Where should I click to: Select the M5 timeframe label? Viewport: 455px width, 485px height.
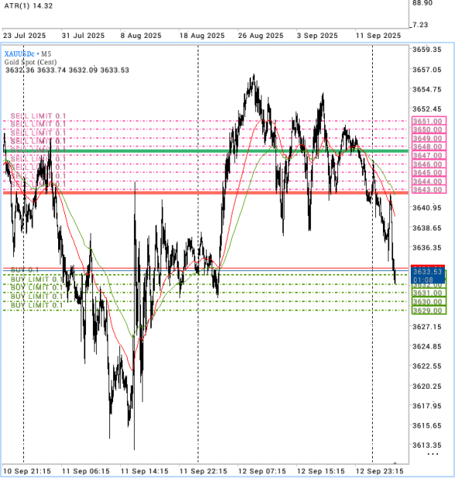[46, 54]
